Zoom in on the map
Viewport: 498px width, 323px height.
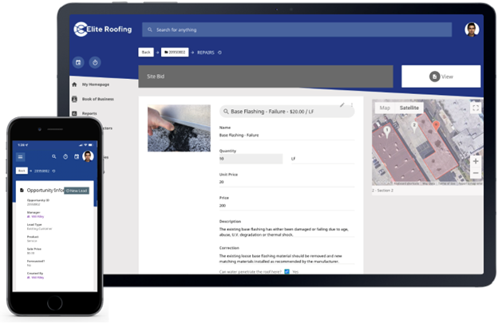(x=476, y=161)
